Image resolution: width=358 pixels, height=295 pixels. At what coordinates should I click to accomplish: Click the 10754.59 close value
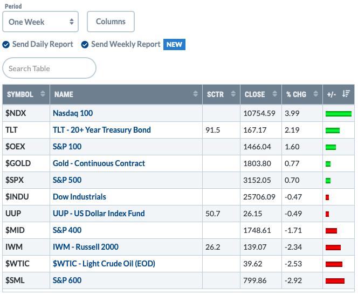259,113
